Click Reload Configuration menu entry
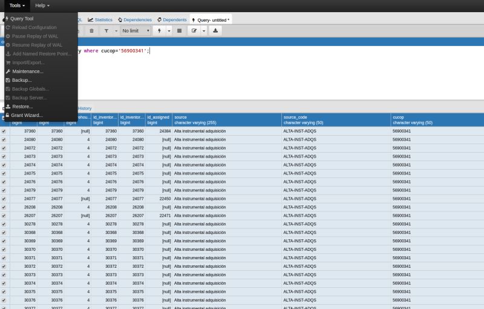Viewport: 484px width, 309px height. coord(41,27)
